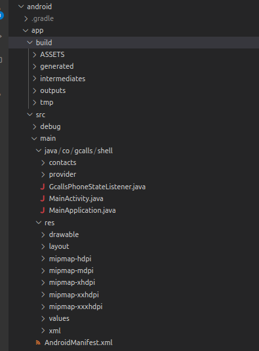Image resolution: width=259 pixels, height=351 pixels.
Task: Select the main folder label
Action: (x=48, y=139)
